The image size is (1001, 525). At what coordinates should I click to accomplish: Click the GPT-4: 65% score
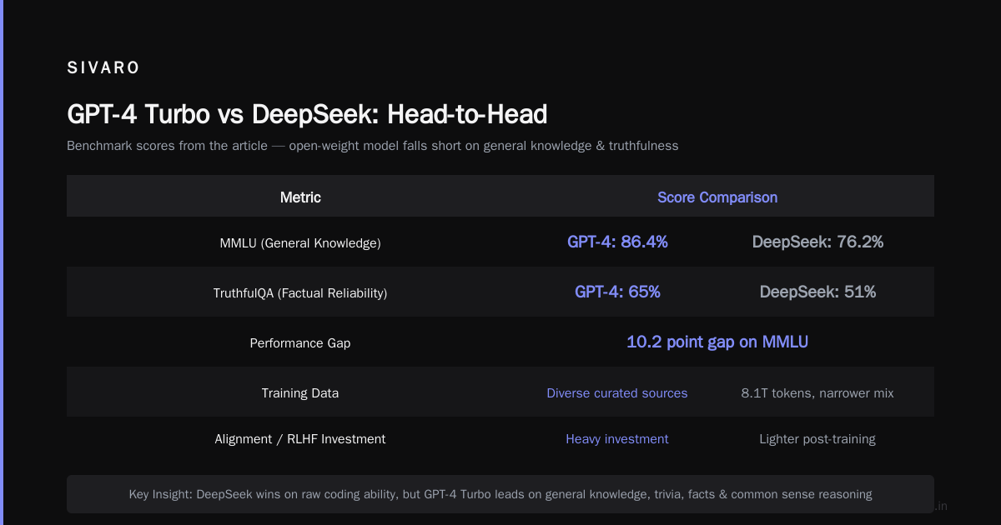[617, 292]
